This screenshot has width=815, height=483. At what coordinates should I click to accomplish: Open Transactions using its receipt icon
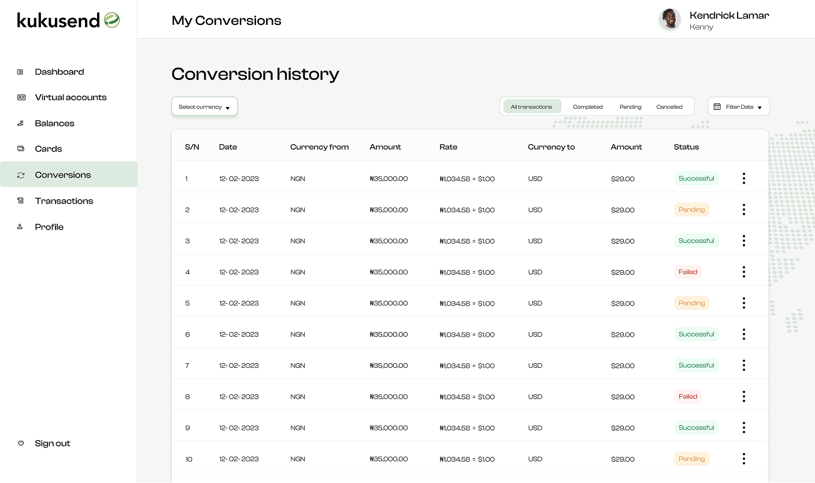[x=20, y=201]
